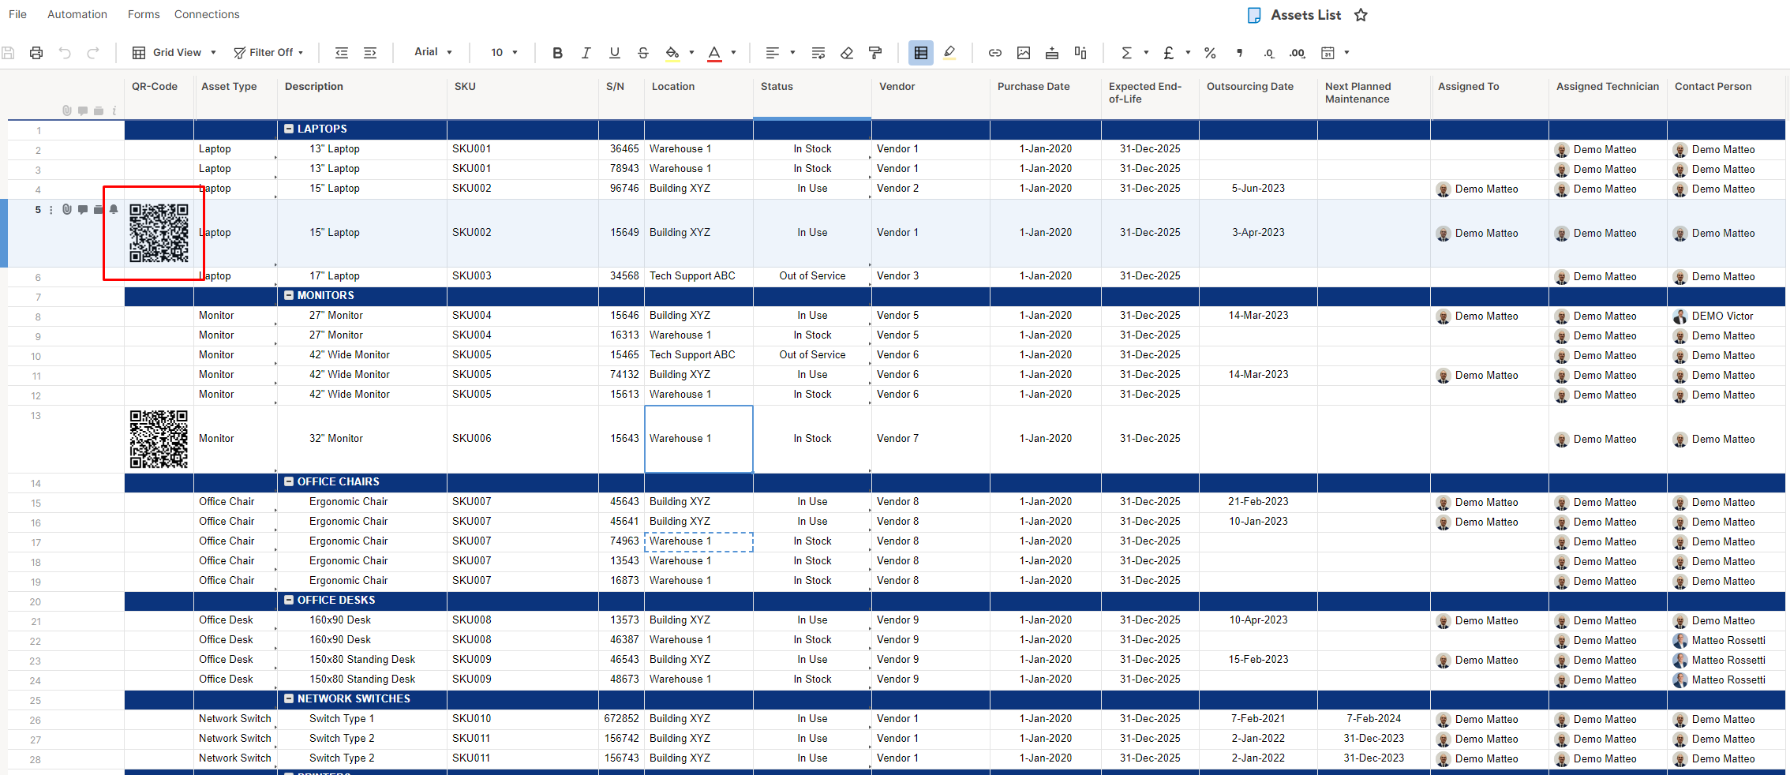The width and height of the screenshot is (1790, 775).
Task: Click the Print icon in the toolbar
Action: (36, 53)
